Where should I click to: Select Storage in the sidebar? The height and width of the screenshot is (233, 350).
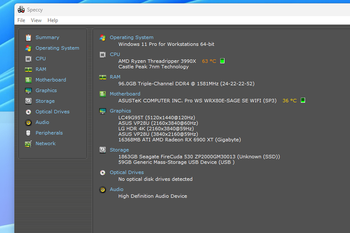coord(45,101)
